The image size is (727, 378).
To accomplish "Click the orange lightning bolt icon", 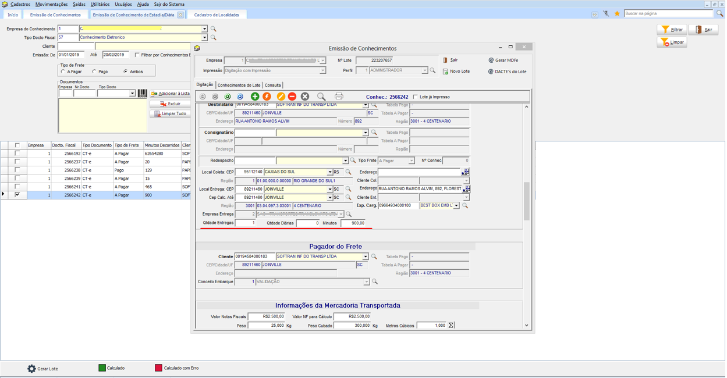I will pyautogui.click(x=267, y=97).
